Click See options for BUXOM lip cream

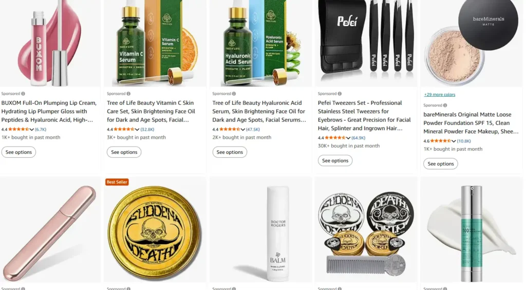(x=18, y=152)
